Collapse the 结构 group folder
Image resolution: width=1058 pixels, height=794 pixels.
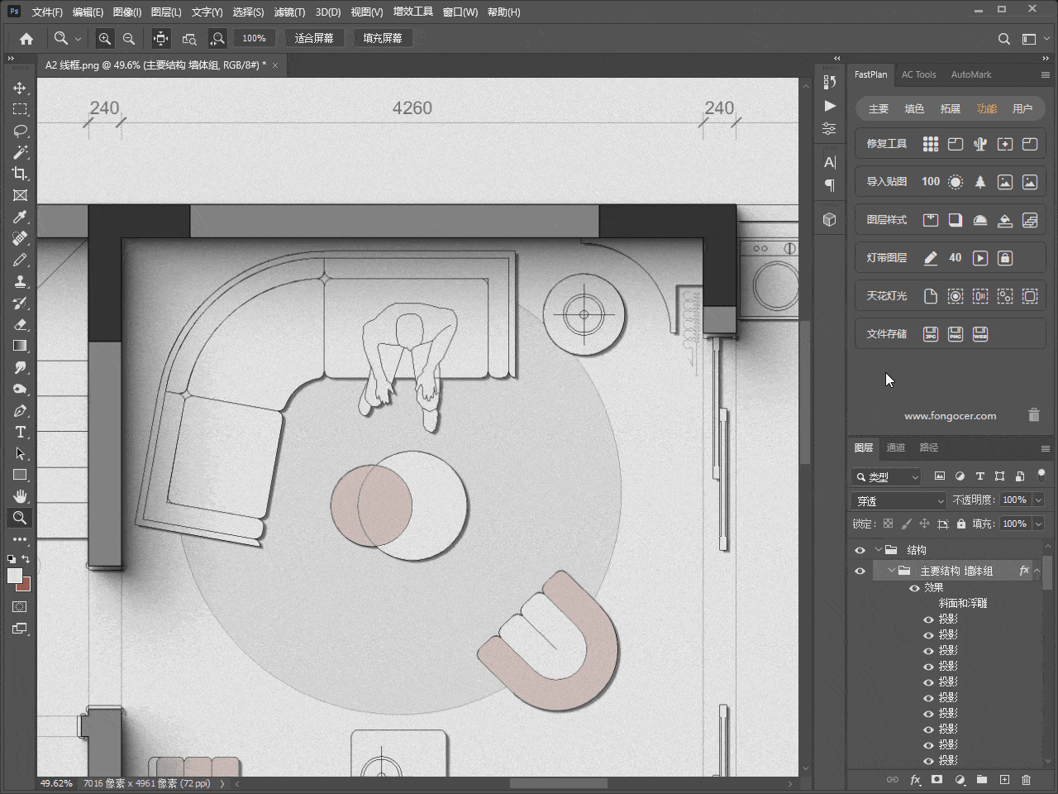878,550
